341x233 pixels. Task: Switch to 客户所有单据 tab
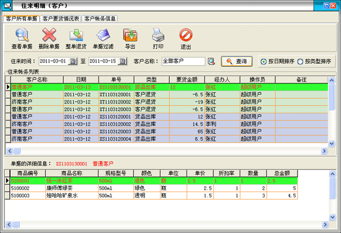[21, 19]
